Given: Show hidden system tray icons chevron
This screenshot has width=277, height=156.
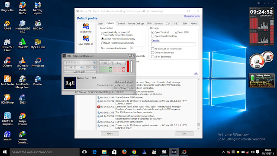Looking at the screenshot, I should (x=223, y=152).
